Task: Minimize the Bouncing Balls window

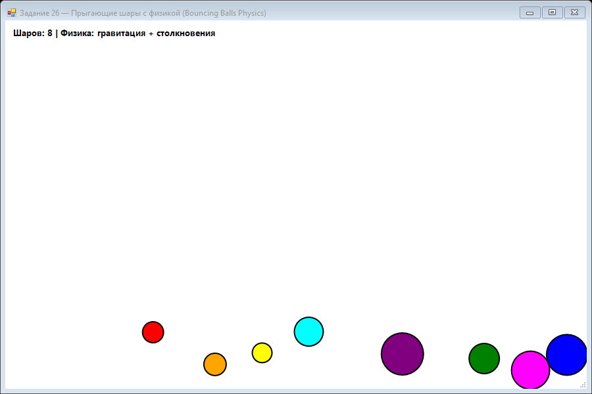Action: tap(530, 12)
